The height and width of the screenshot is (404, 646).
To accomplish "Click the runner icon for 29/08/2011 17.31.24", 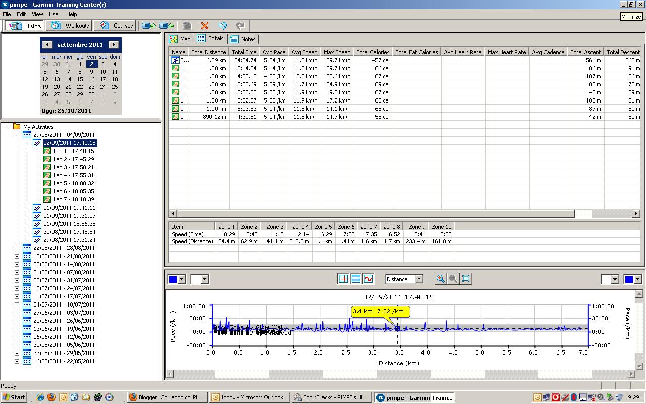I will click(x=37, y=240).
